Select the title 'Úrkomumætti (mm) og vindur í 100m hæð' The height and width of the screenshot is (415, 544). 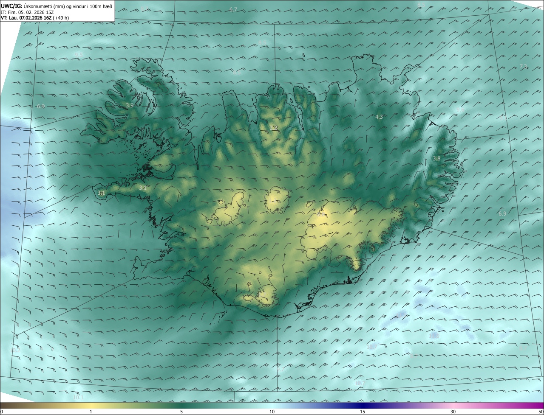[68, 6]
